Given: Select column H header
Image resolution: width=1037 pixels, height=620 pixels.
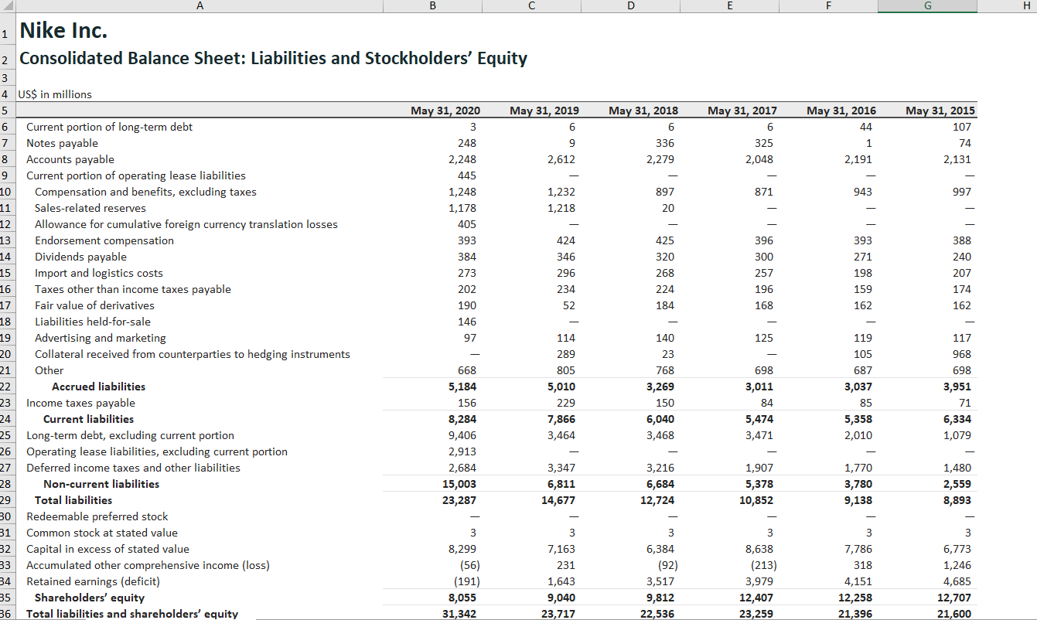Looking at the screenshot, I should pos(1007,6).
